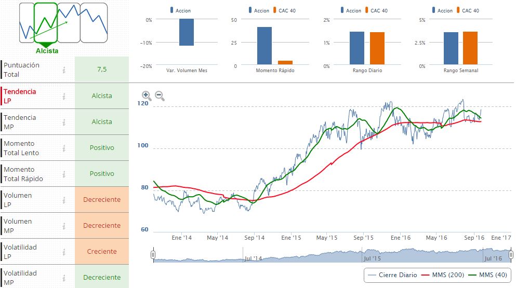Click the green Alcista phase label

pyautogui.click(x=47, y=51)
